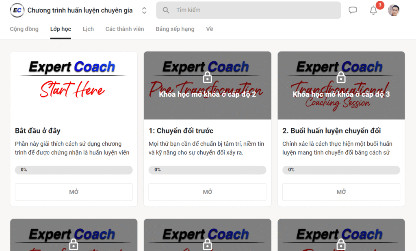The image size is (416, 251).
Task: Select the Lớp học tab
Action: pyautogui.click(x=61, y=29)
